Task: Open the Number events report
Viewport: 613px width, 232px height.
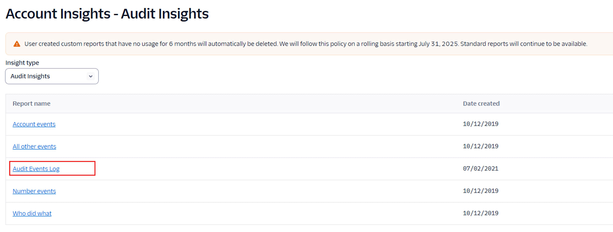Action: (34, 191)
